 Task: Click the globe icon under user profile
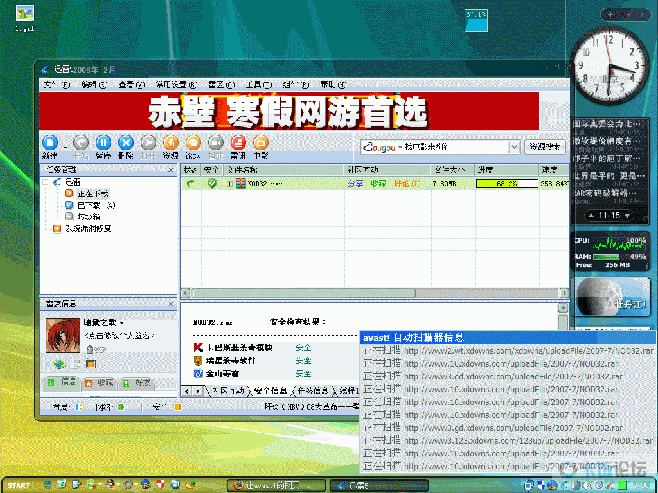coord(60,364)
